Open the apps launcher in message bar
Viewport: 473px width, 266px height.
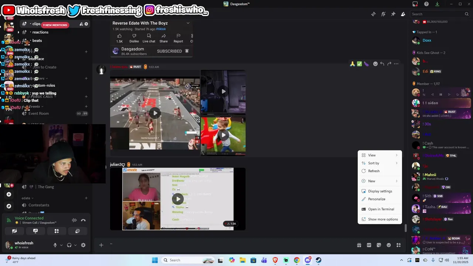click(398, 245)
